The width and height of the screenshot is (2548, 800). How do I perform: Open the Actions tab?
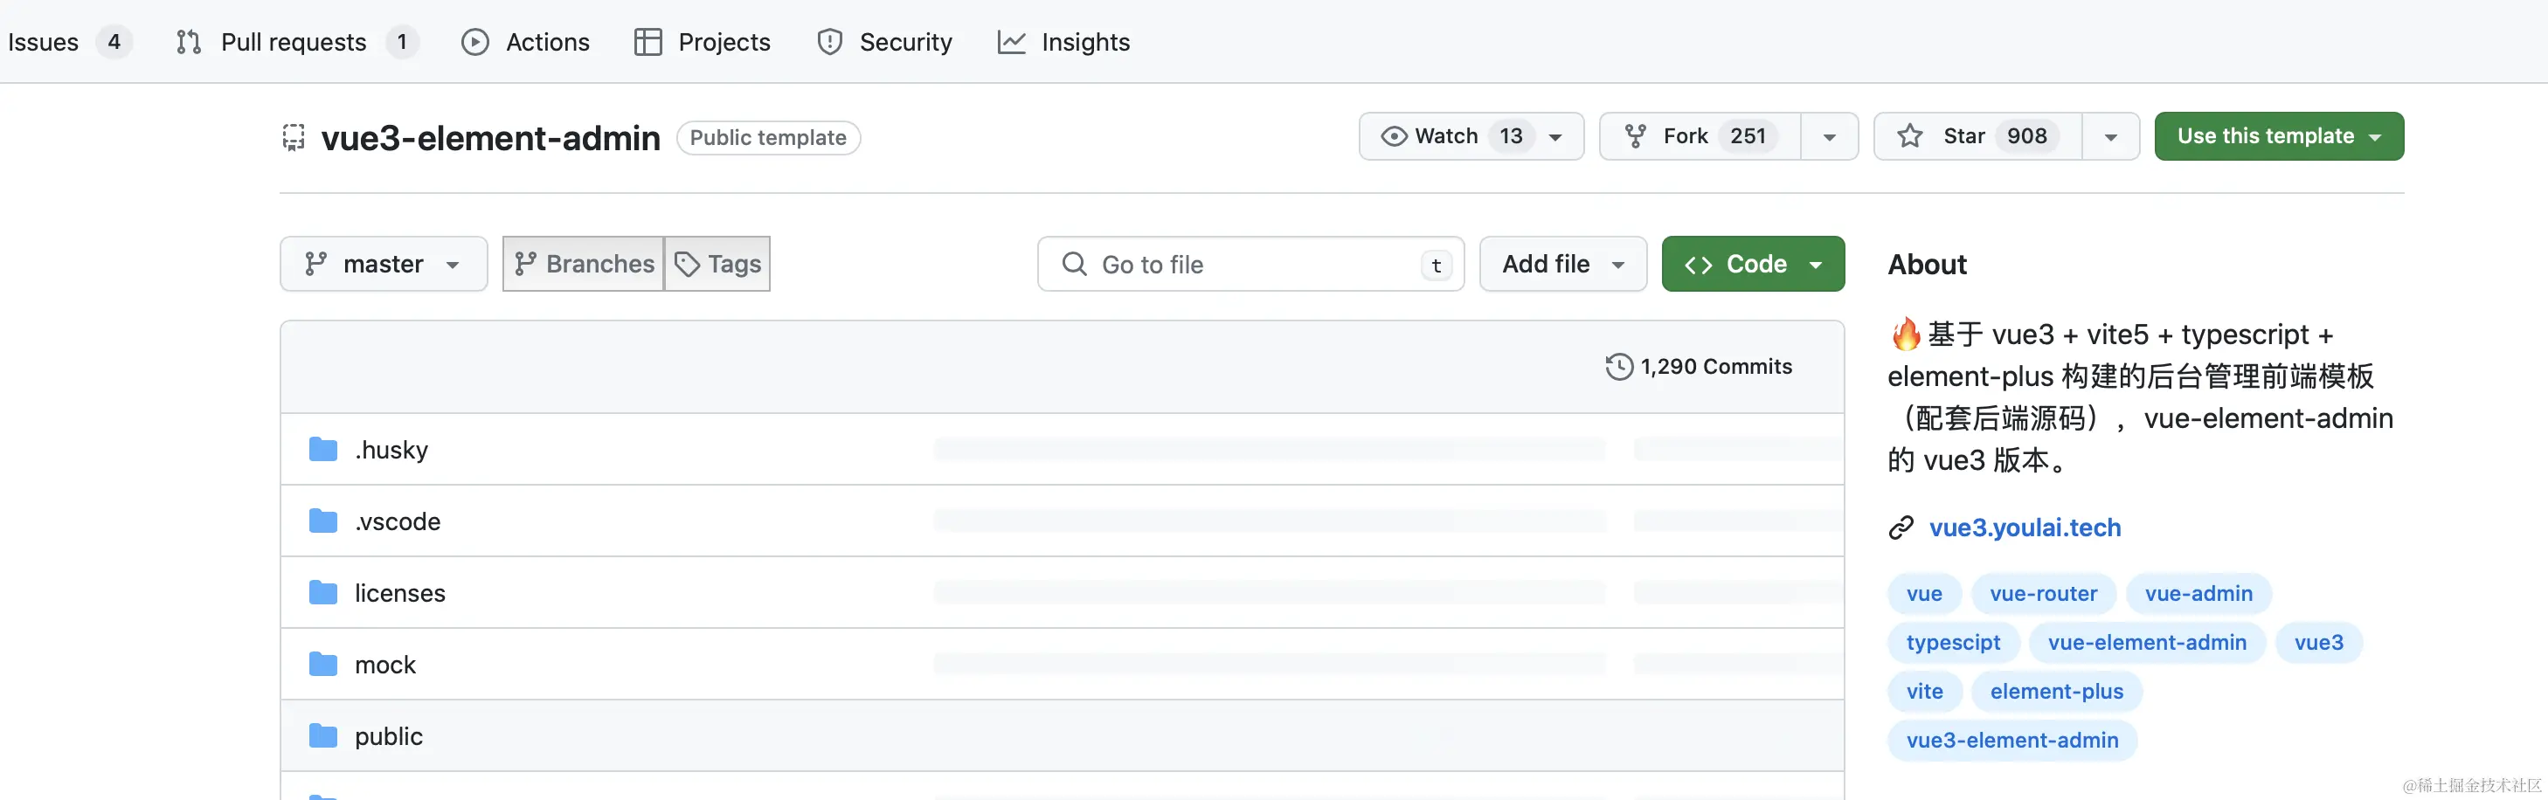(x=526, y=42)
